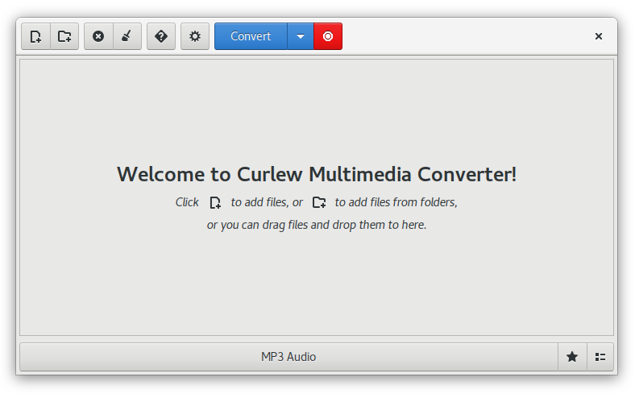Expand the Convert button dropdown arrow
The width and height of the screenshot is (635, 394).
point(301,36)
